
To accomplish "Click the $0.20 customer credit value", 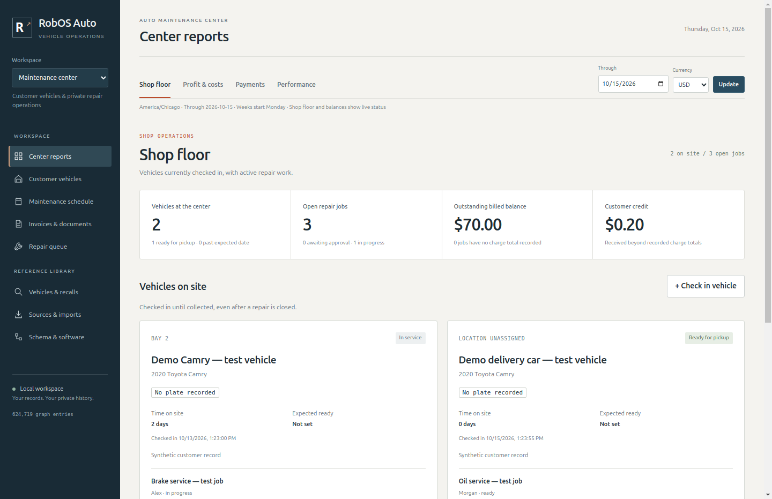I will 625,225.
